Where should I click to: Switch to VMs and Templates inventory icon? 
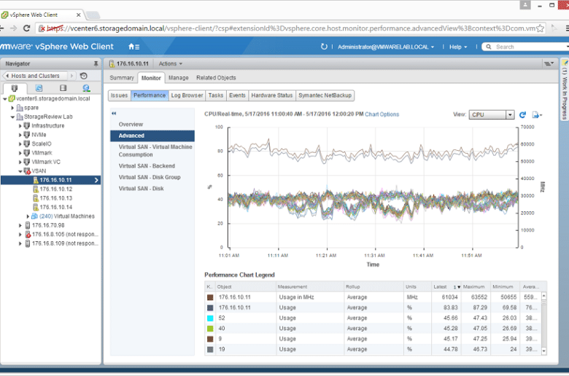[x=39, y=88]
